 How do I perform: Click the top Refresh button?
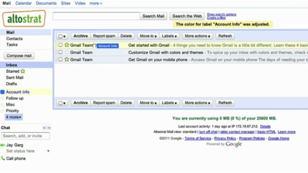coord(225,36)
